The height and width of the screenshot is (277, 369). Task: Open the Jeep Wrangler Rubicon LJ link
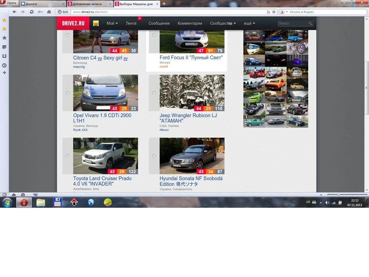click(188, 118)
